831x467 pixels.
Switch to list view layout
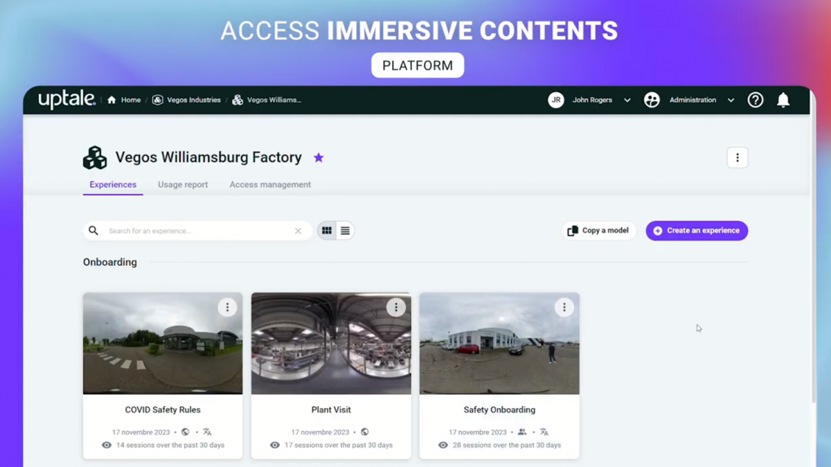point(345,231)
